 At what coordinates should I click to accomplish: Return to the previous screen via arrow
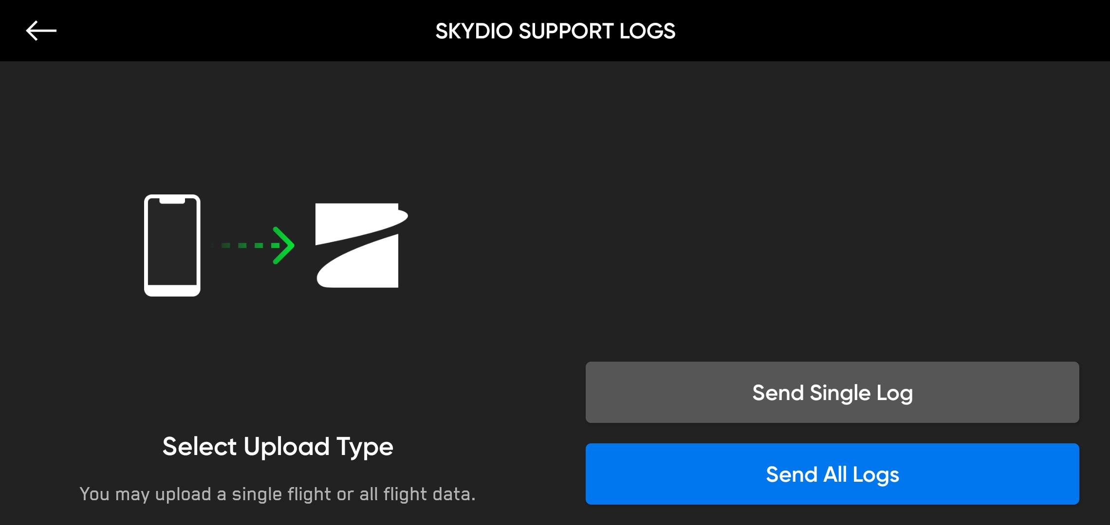pyautogui.click(x=41, y=31)
